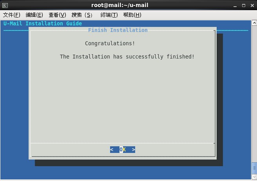
Task: Click the scrollbar down arrow
Action: (x=254, y=177)
